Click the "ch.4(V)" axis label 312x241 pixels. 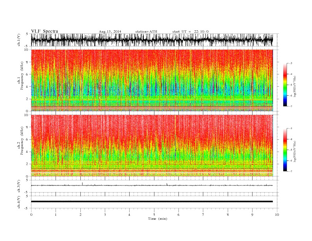19,202
